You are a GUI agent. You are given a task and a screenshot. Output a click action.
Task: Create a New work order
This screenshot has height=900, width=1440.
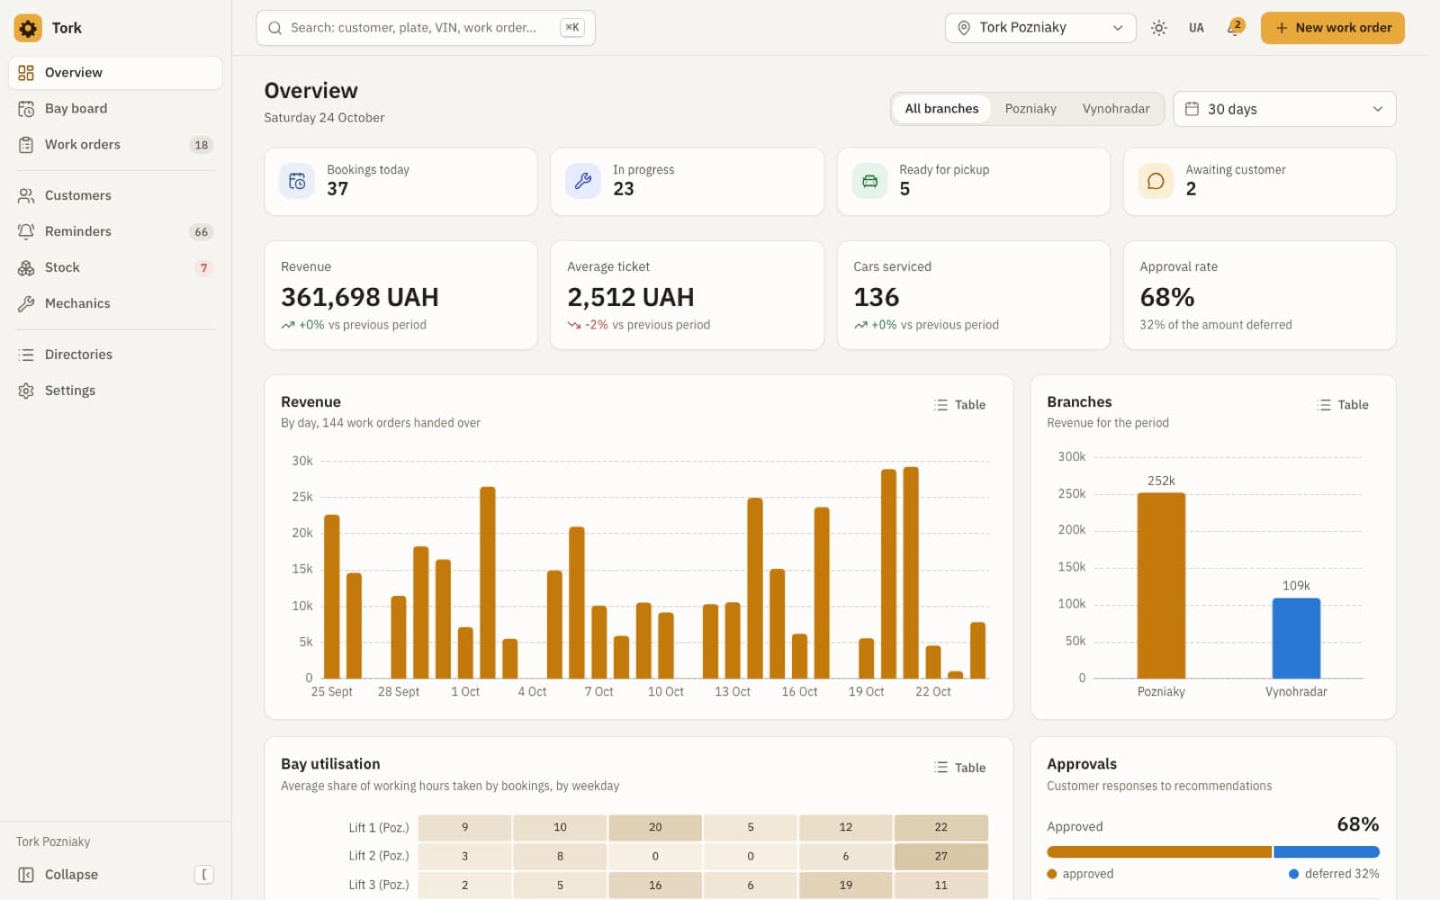click(x=1332, y=28)
